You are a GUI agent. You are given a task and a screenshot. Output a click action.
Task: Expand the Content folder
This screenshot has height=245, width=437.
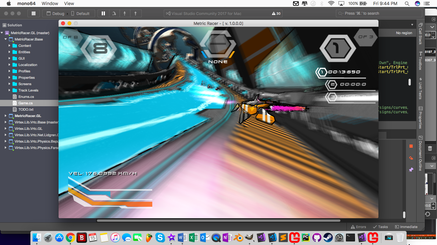point(10,46)
